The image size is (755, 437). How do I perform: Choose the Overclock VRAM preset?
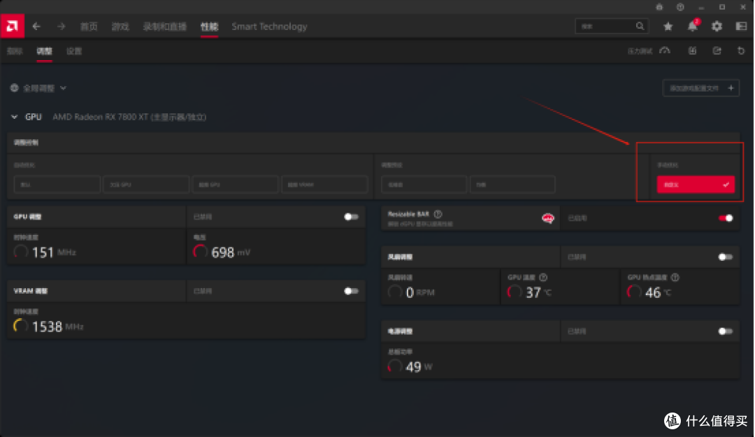324,185
